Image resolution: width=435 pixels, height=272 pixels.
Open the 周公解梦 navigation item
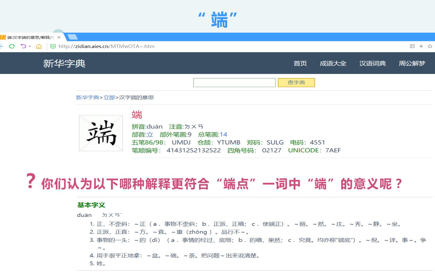pyautogui.click(x=412, y=63)
